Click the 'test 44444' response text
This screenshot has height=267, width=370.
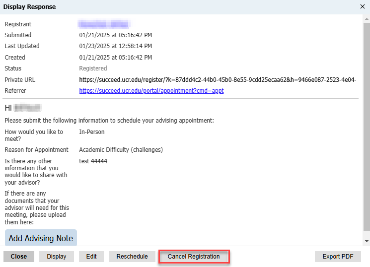coord(93,161)
